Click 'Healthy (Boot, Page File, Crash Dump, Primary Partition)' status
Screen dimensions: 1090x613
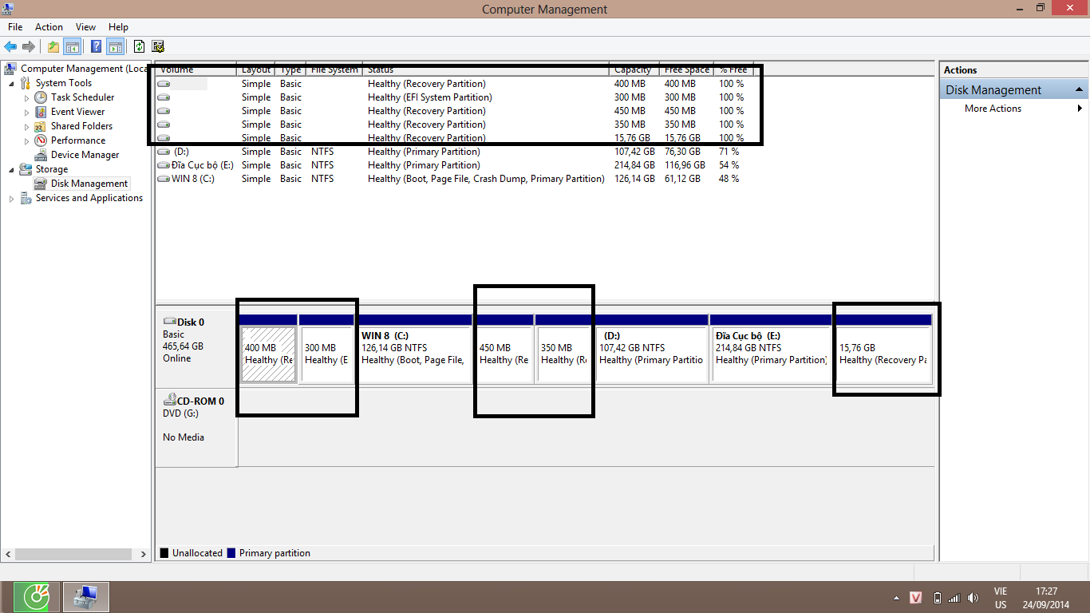click(486, 179)
